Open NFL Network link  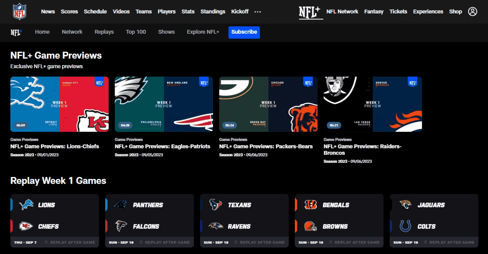pyautogui.click(x=342, y=11)
